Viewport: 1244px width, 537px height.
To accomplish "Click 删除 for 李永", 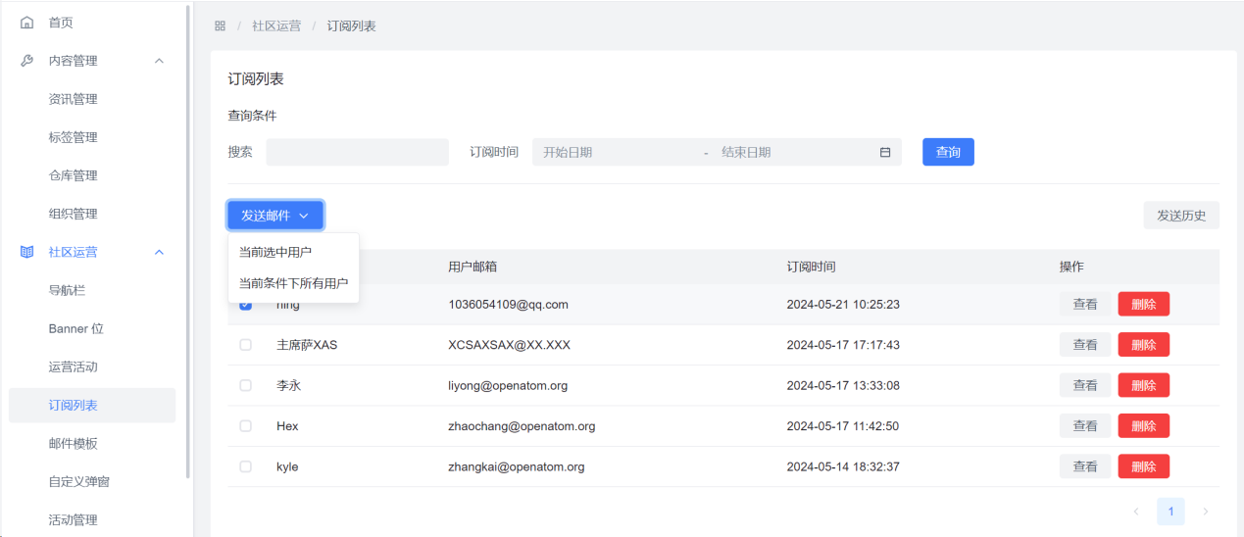I will (x=1143, y=385).
